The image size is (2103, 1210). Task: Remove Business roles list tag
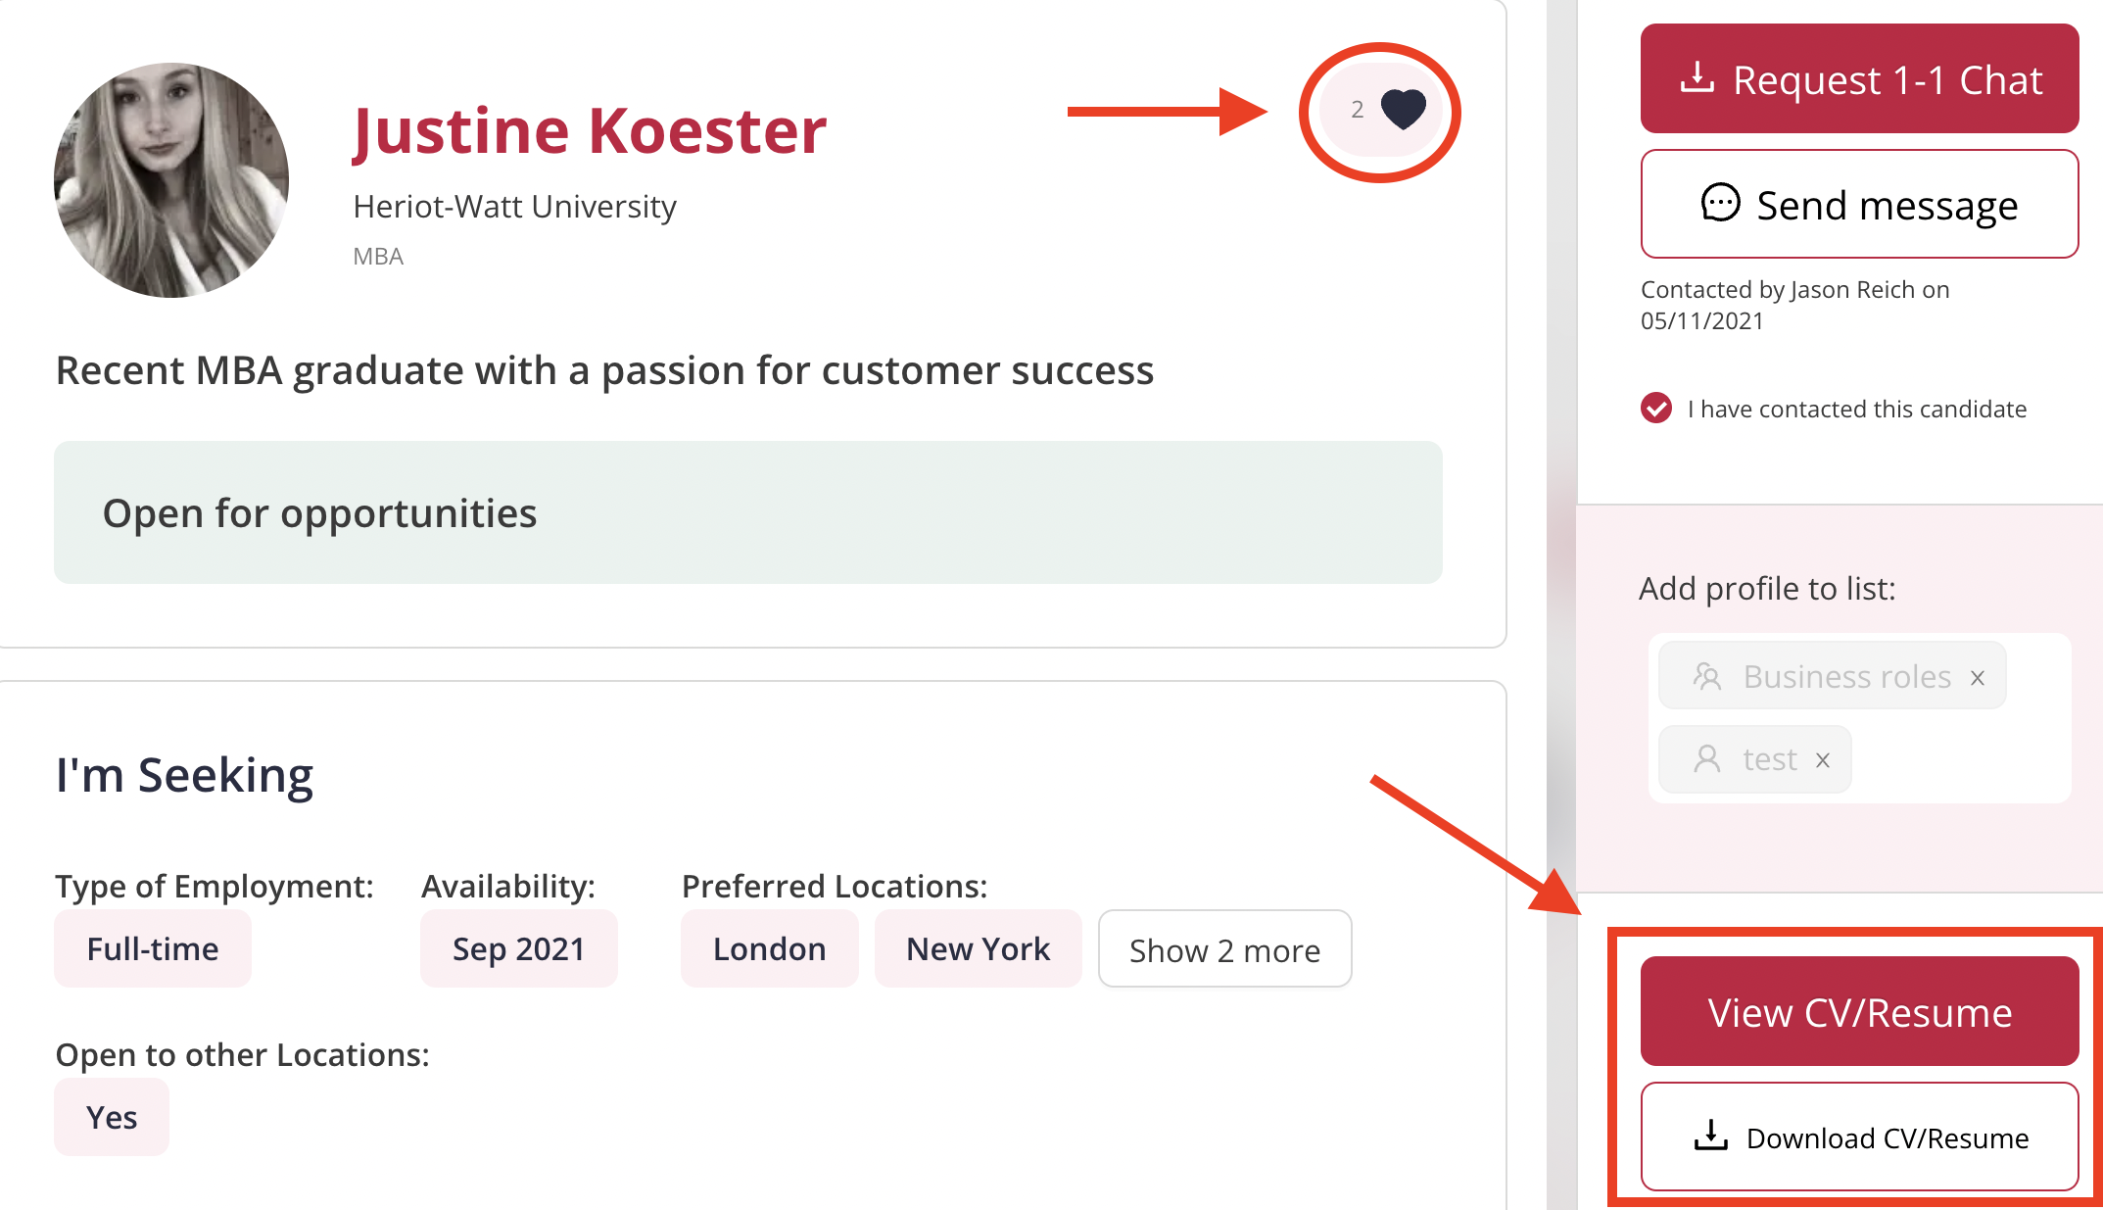click(x=1978, y=677)
